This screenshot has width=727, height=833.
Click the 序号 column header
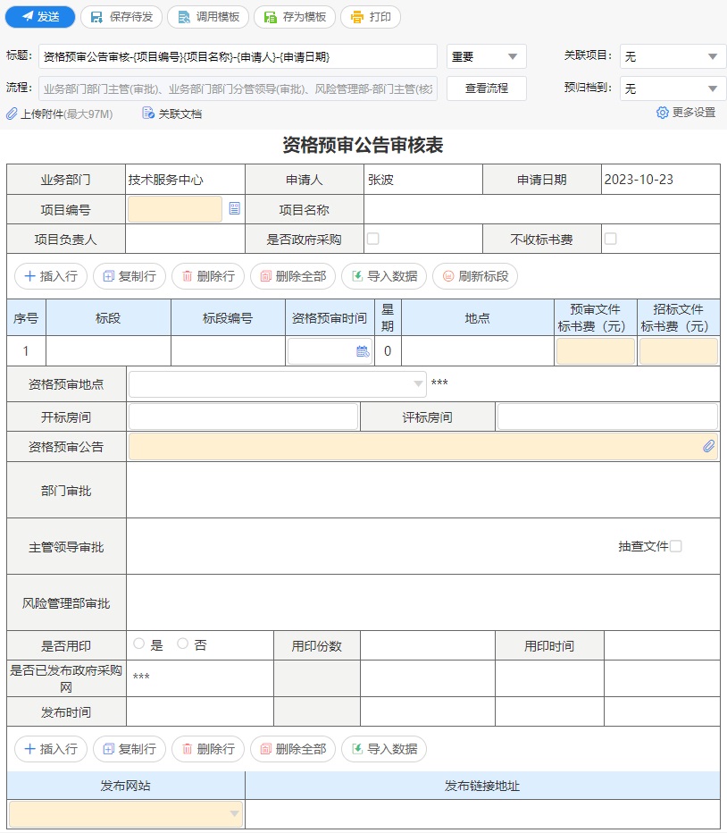click(x=26, y=317)
